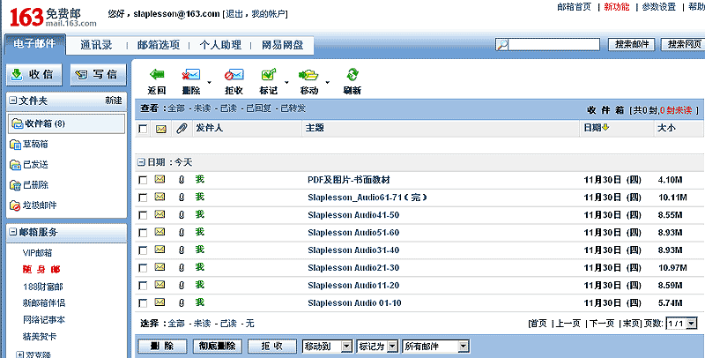
Task: Open the page number 1/1 selector
Action: pyautogui.click(x=684, y=324)
